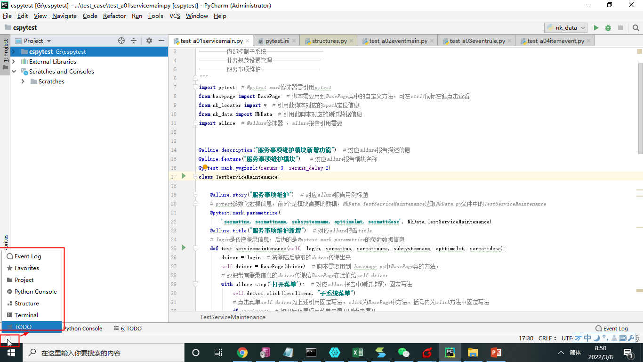Screen dimensions: 643x362
Task: Show hidden tray icons chevron
Action: pyautogui.click(x=561, y=353)
